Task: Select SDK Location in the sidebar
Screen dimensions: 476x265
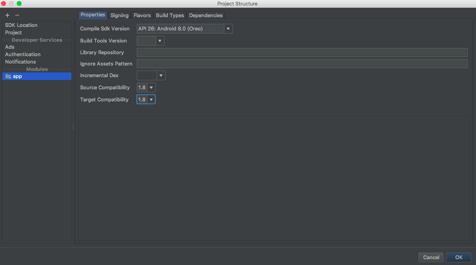Action: [x=21, y=25]
